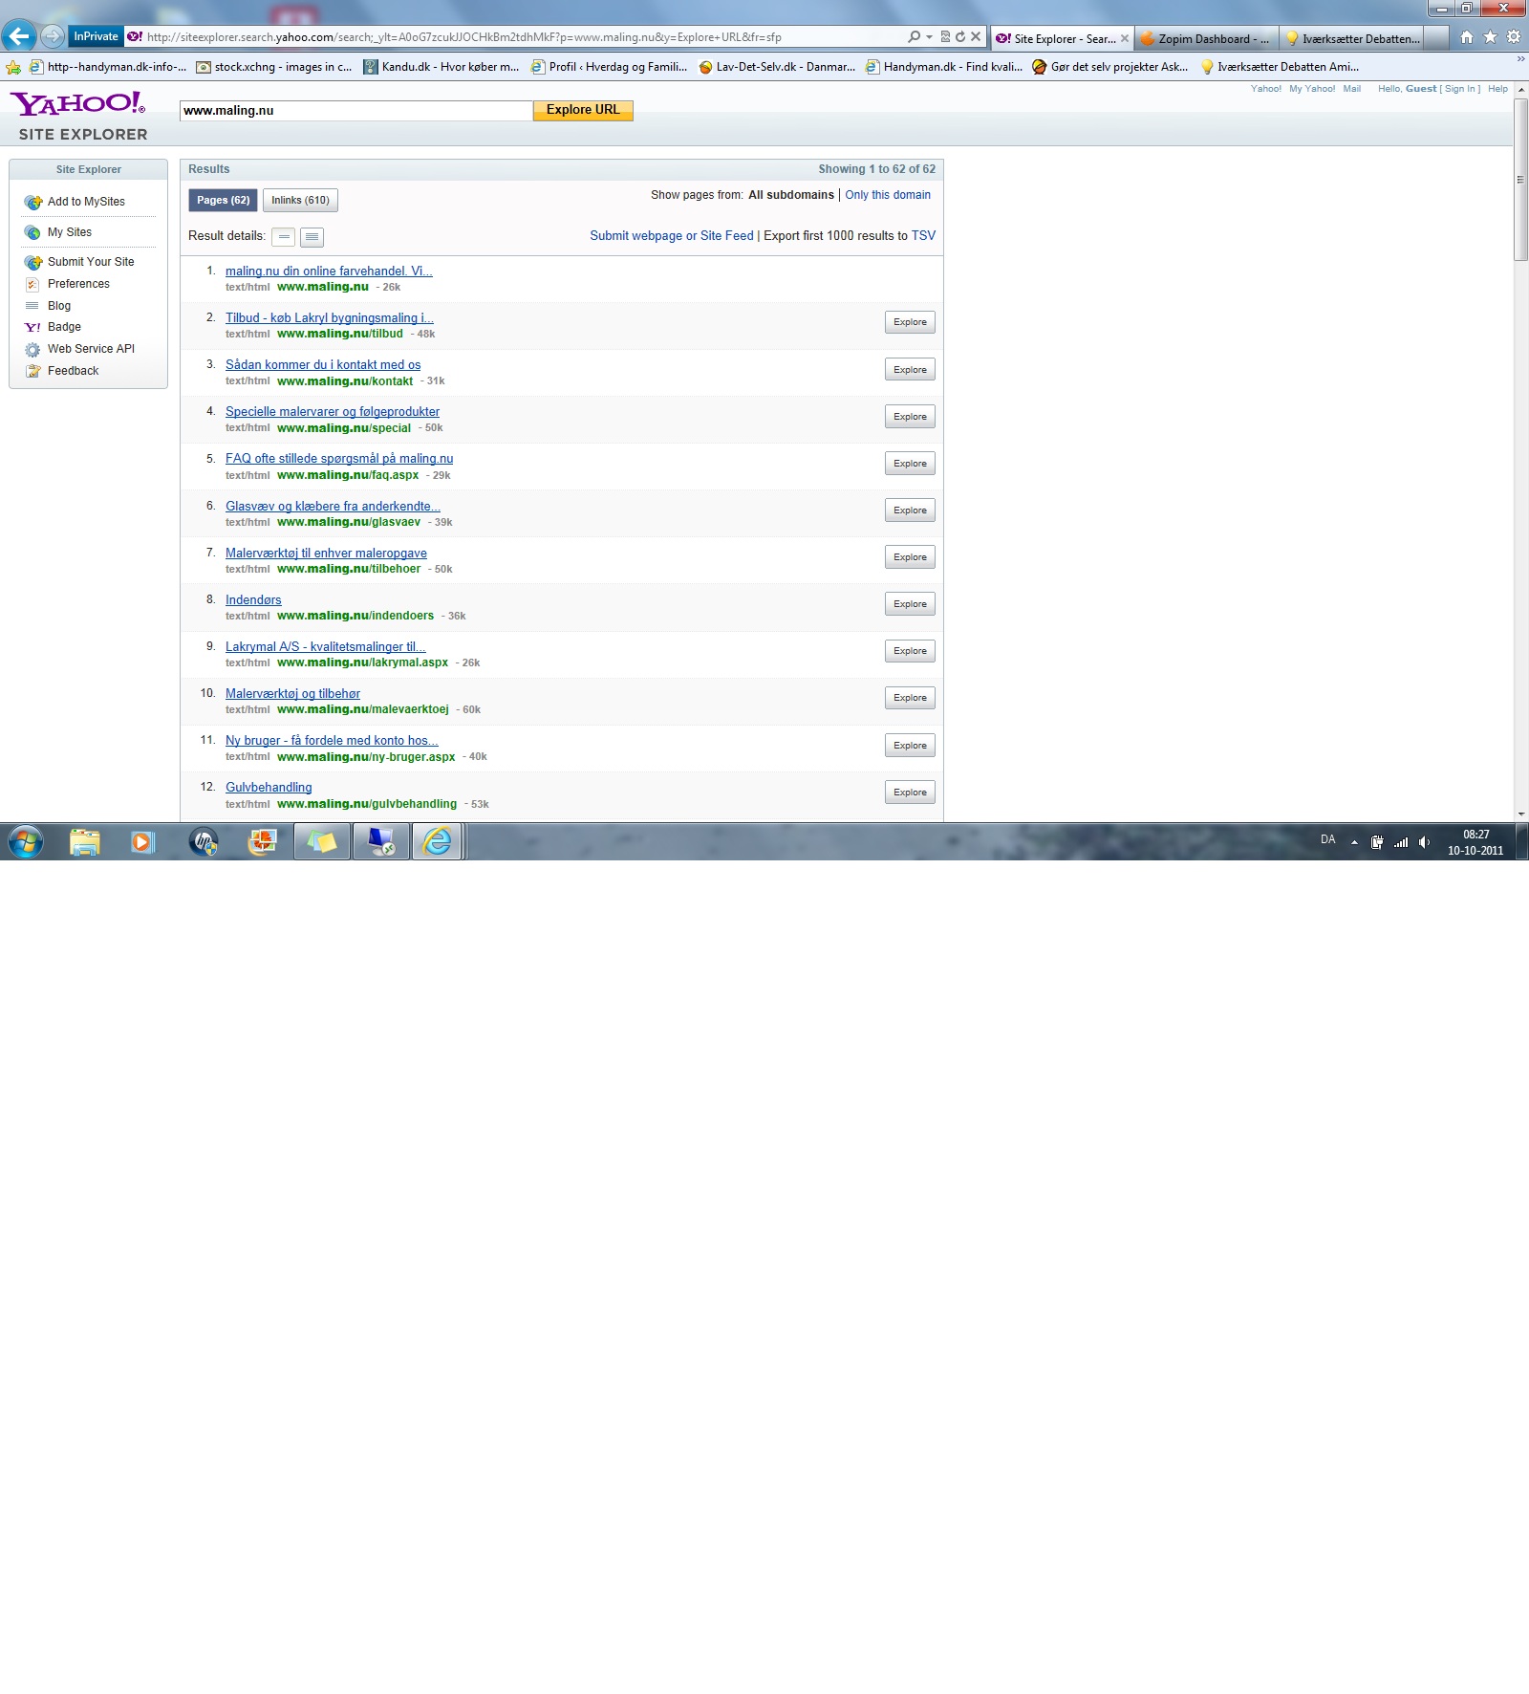Click the taskbar clock 08:27
Viewport: 1529px width, 1694px height.
point(1475,835)
